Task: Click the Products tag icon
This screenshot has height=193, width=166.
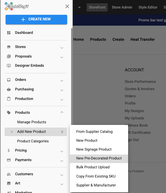Action: 9,112
